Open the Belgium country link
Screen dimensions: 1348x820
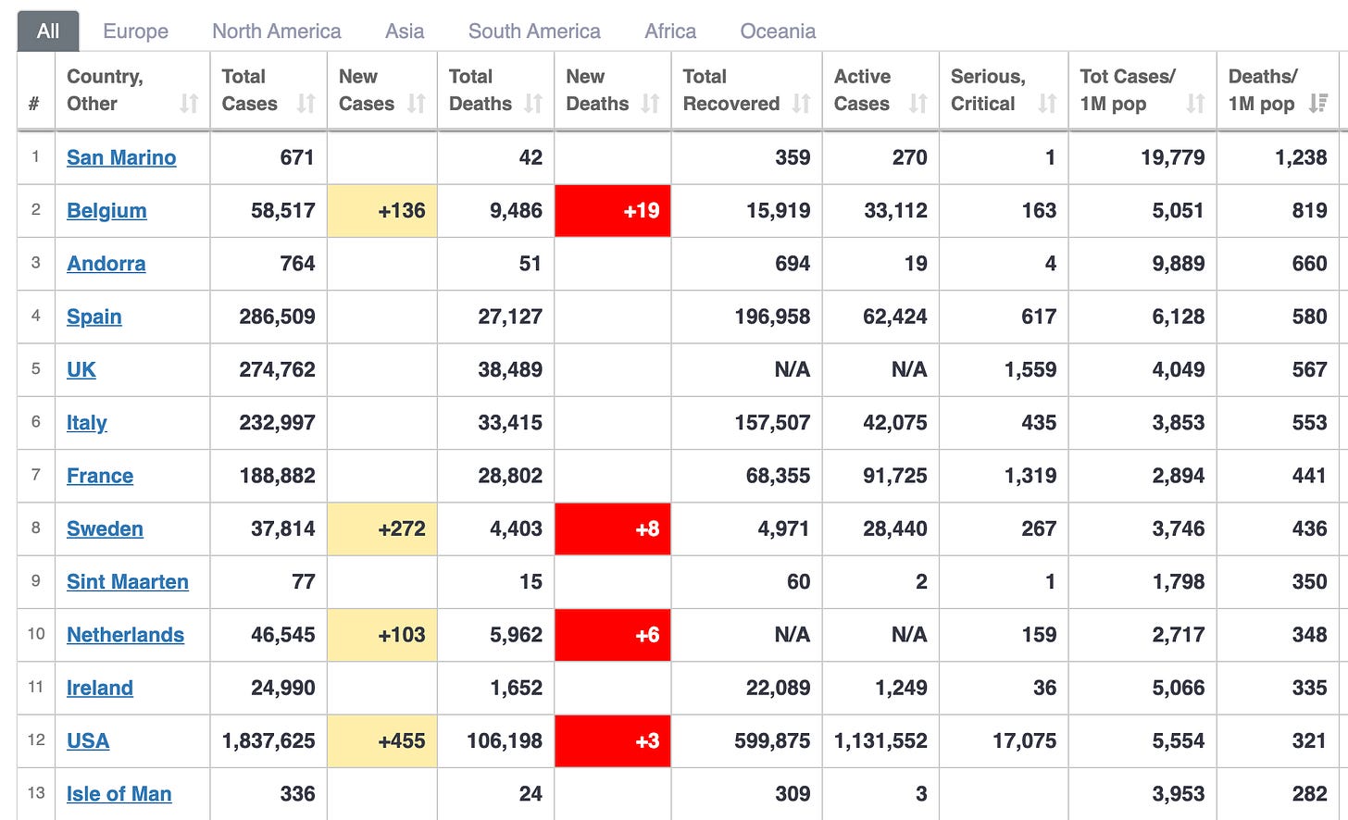pos(106,211)
